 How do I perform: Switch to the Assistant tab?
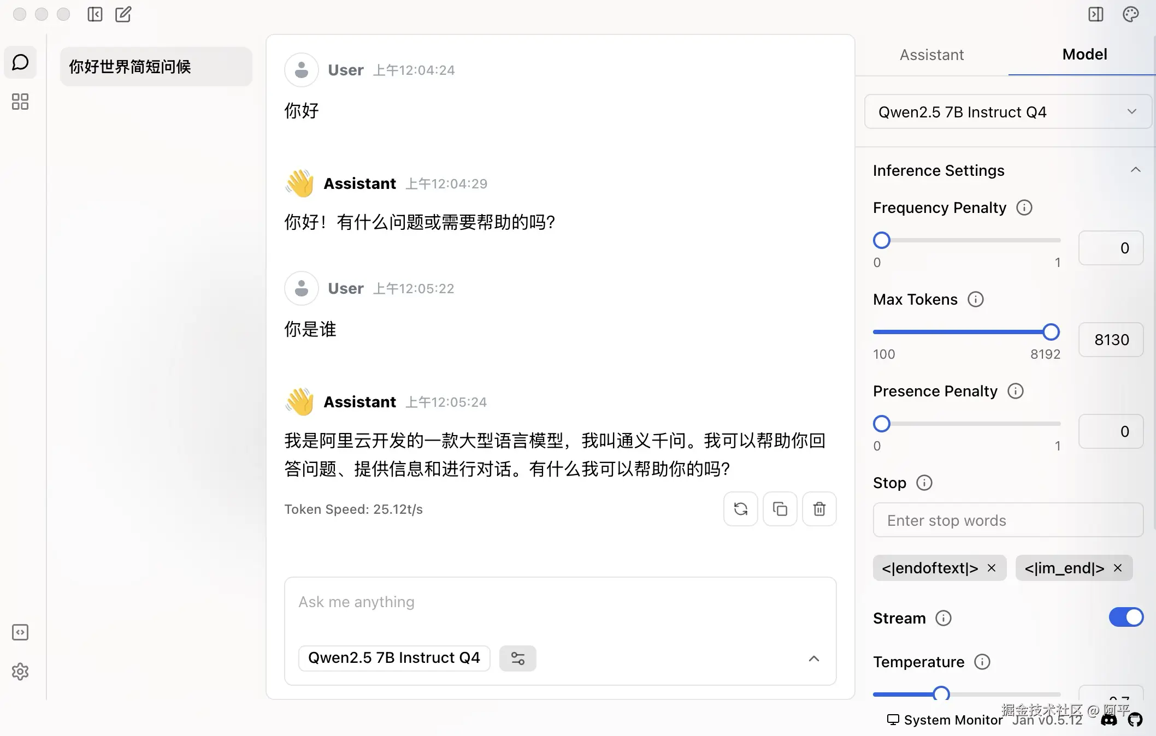coord(931,55)
